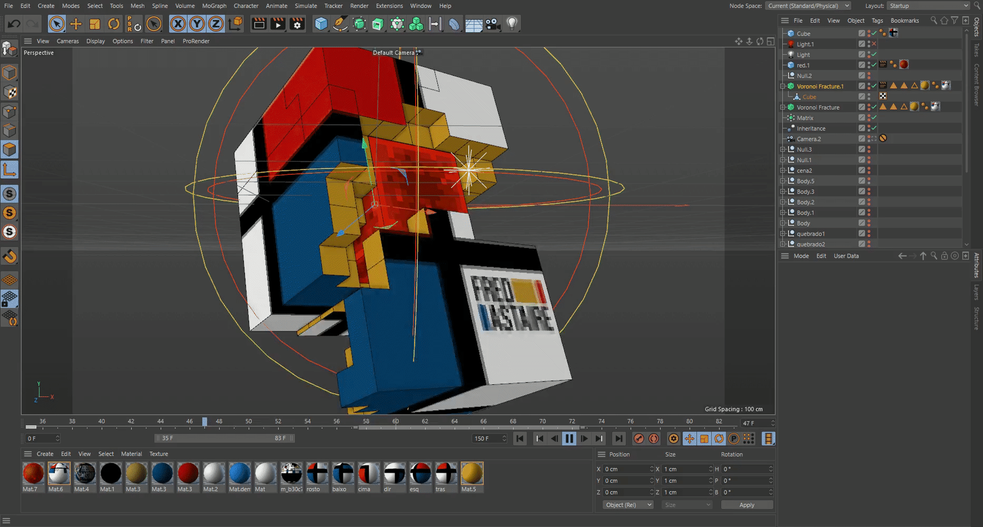Click the Record Active Objects button
Image resolution: width=983 pixels, height=527 pixels.
pos(638,438)
